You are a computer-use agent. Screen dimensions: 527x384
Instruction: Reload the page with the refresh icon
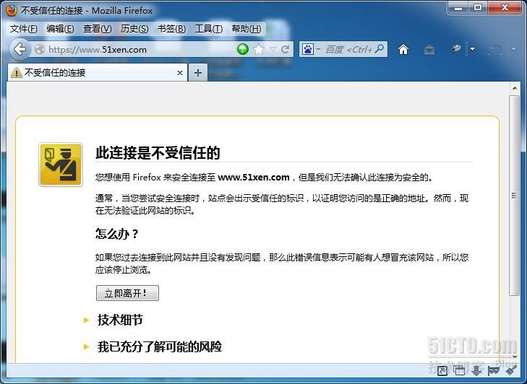pyautogui.click(x=285, y=49)
